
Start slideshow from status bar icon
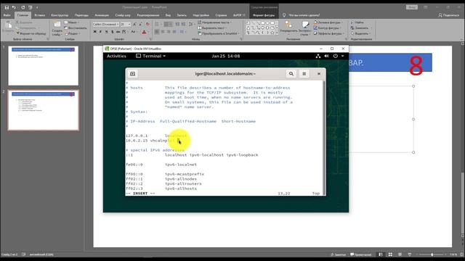(x=410, y=254)
